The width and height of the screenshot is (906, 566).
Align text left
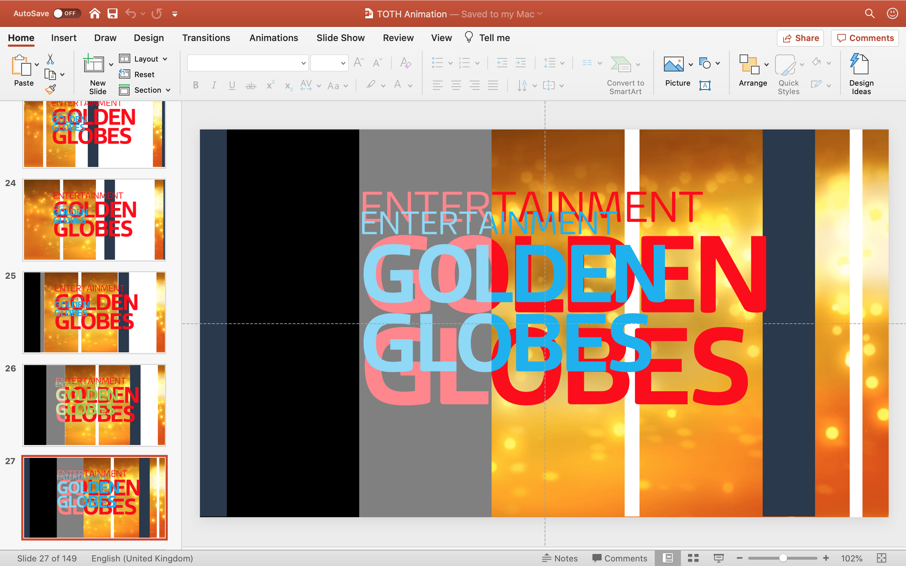pos(437,85)
